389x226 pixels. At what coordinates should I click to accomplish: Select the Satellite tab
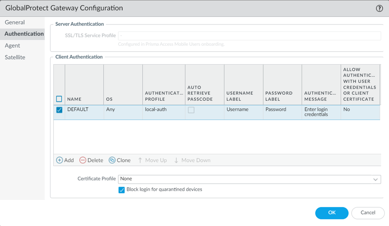[15, 57]
